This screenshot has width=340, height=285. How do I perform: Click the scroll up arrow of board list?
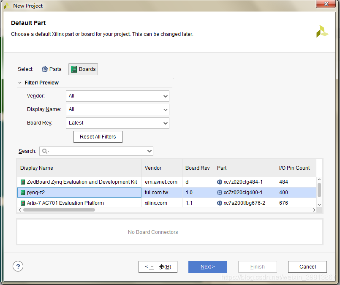tap(319, 179)
